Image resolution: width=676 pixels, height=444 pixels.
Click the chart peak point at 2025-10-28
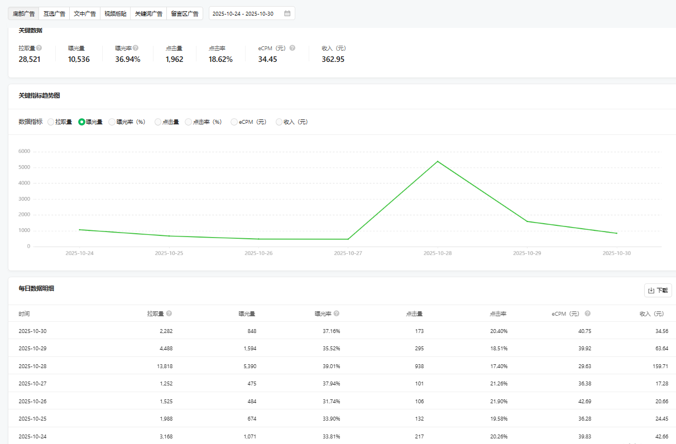tap(438, 161)
